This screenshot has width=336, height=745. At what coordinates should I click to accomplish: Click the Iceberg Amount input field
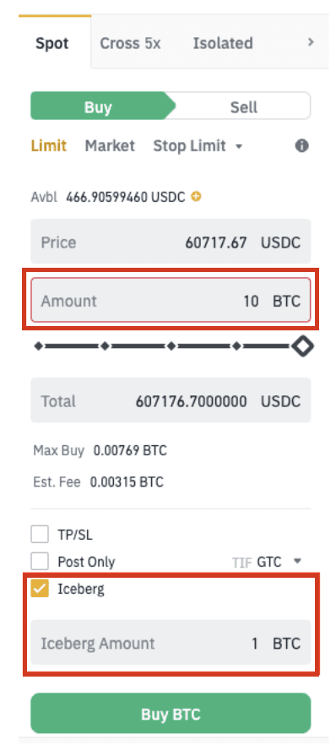(x=171, y=643)
